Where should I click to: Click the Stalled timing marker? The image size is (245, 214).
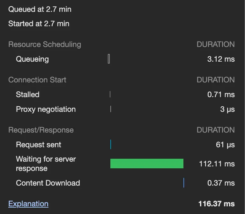pos(110,94)
